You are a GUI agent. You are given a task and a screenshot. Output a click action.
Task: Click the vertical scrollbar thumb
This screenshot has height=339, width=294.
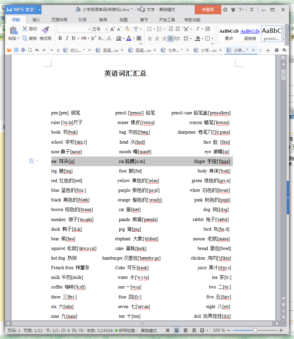(283, 75)
